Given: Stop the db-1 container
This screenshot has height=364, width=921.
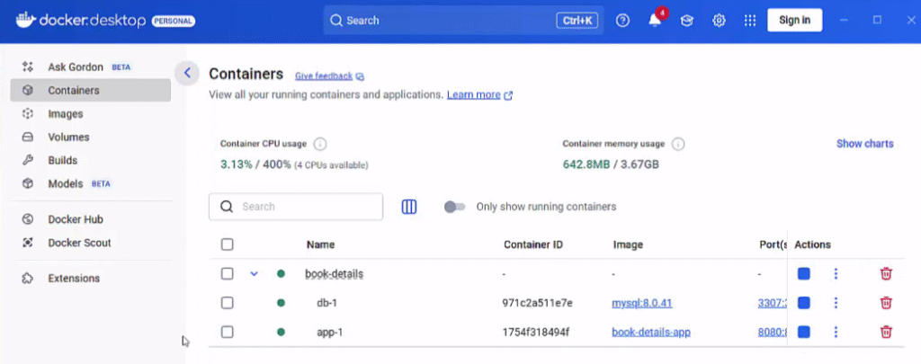Looking at the screenshot, I should [803, 303].
